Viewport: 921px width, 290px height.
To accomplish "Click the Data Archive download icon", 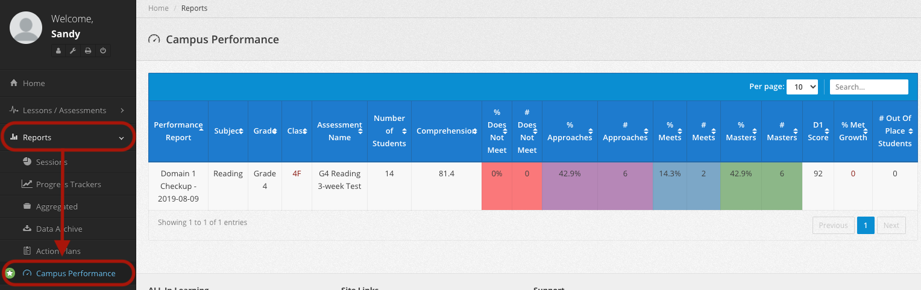I will coord(27,229).
